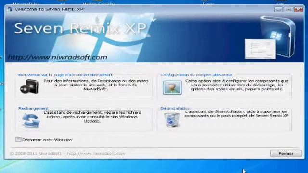Open Configuration du compte utilisateur heading
The image size is (308, 173).
[196, 75]
